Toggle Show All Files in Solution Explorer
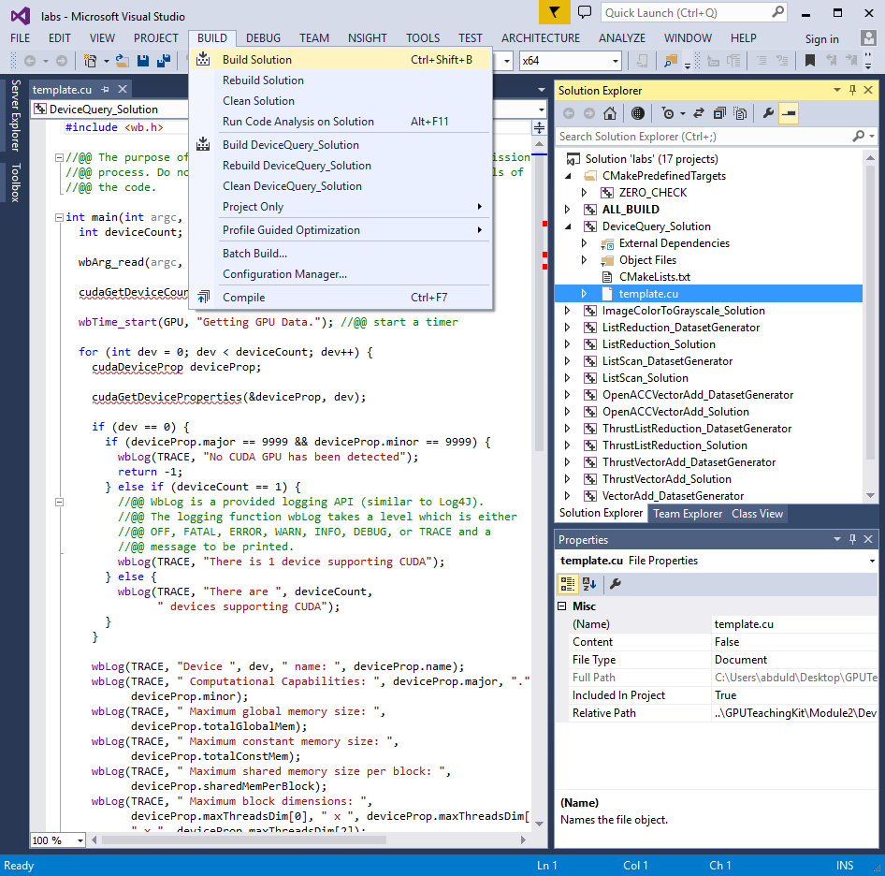 pyautogui.click(x=740, y=113)
